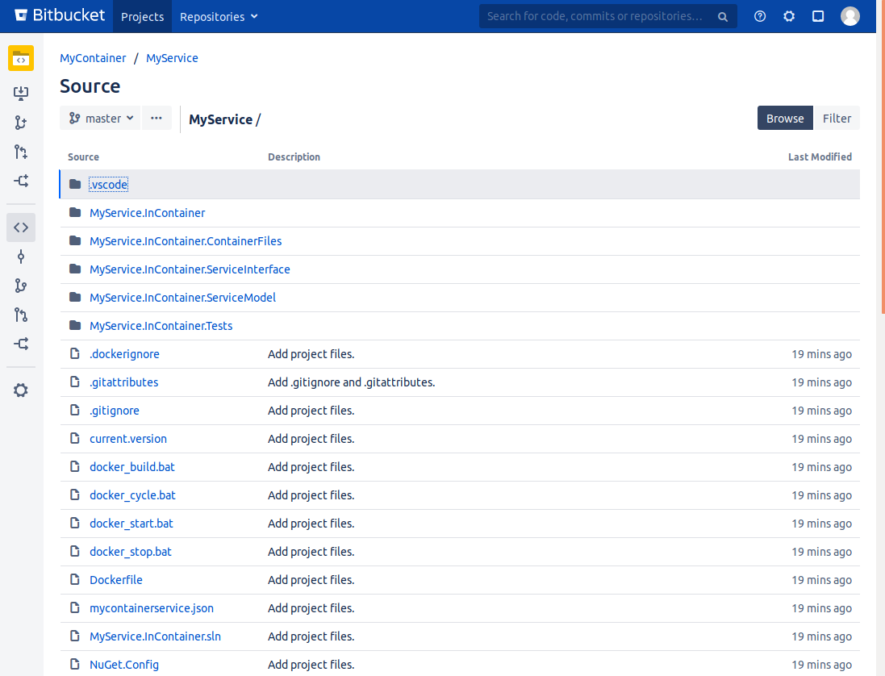885x676 pixels.
Task: Open the docker_cycle.bat file
Action: 132,494
